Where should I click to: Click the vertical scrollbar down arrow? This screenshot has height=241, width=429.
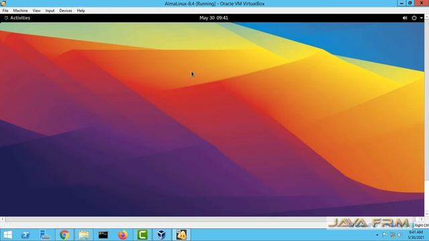(426, 214)
